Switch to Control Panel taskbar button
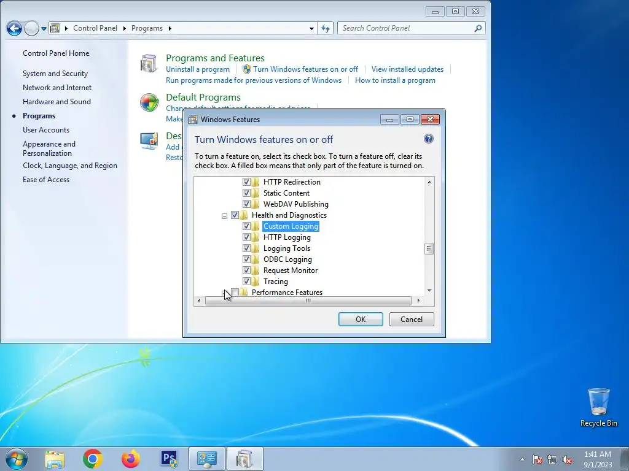The height and width of the screenshot is (471, 629). tap(206, 459)
